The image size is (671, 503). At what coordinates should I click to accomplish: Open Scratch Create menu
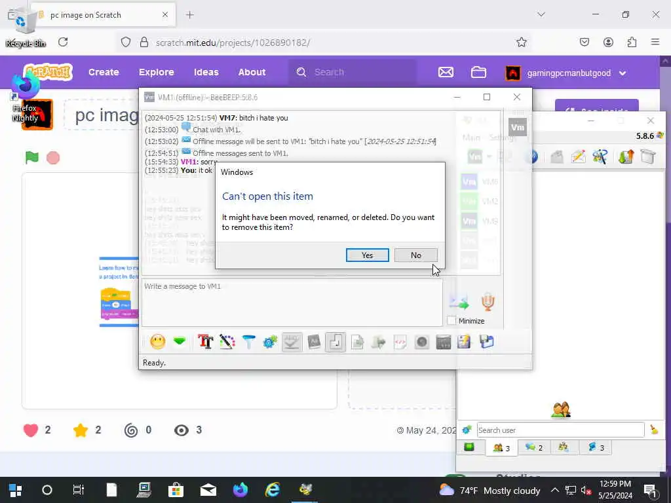click(104, 72)
